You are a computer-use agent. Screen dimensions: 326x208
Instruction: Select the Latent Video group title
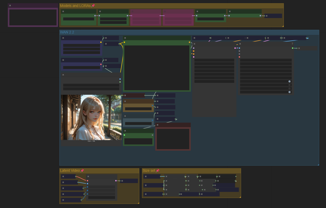70,171
